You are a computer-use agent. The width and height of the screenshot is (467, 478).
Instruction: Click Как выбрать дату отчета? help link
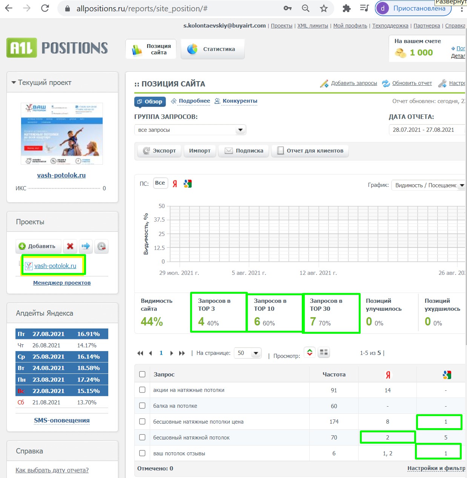52,470
